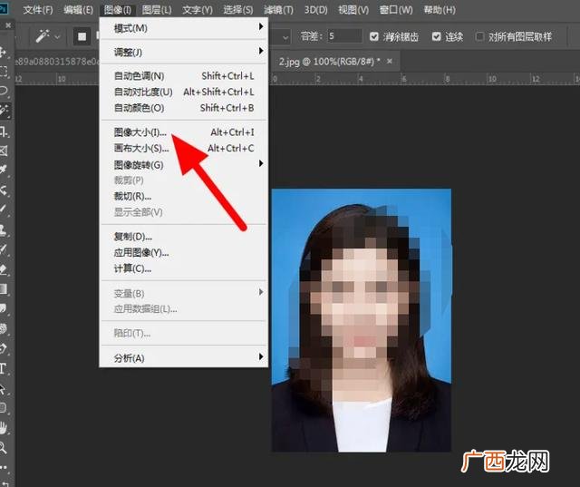The image size is (580, 487).
Task: Open the 文件(F) menu
Action: point(38,10)
